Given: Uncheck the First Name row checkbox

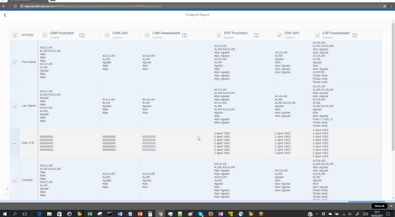Looking at the screenshot, I should point(15,62).
